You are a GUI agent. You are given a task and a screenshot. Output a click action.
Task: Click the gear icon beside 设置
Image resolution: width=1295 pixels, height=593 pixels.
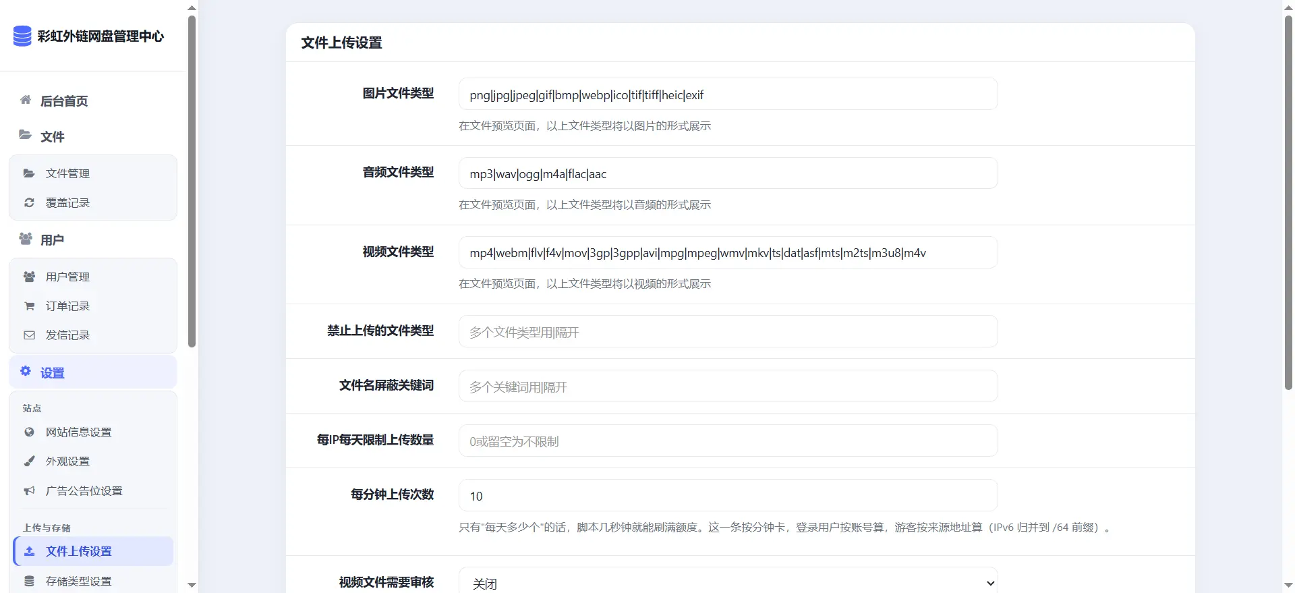[26, 371]
